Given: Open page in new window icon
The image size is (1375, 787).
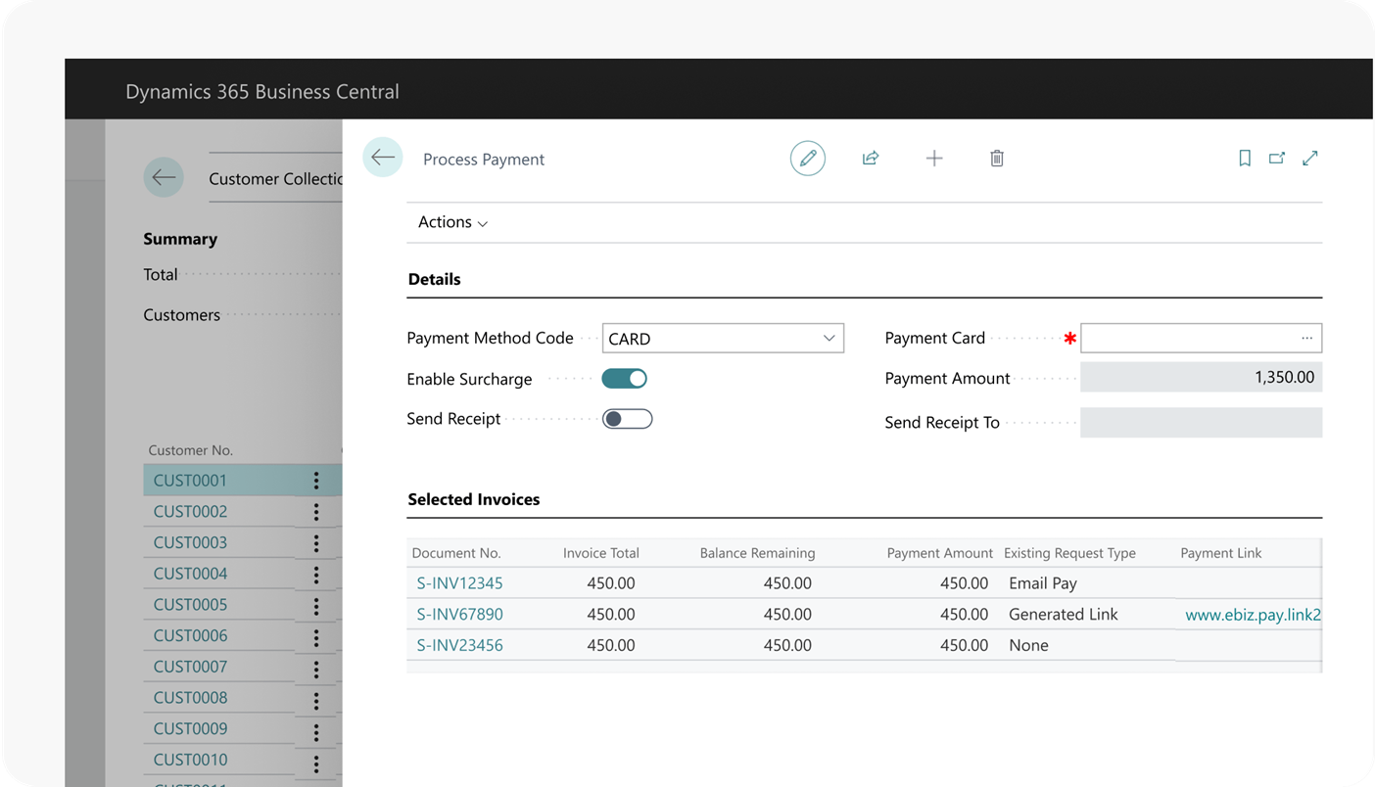Looking at the screenshot, I should point(1277,159).
